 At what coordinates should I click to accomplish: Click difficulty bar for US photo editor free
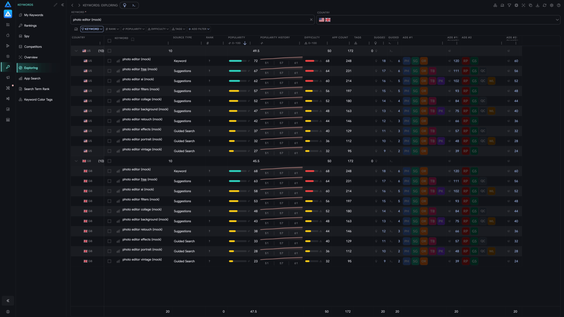[312, 71]
